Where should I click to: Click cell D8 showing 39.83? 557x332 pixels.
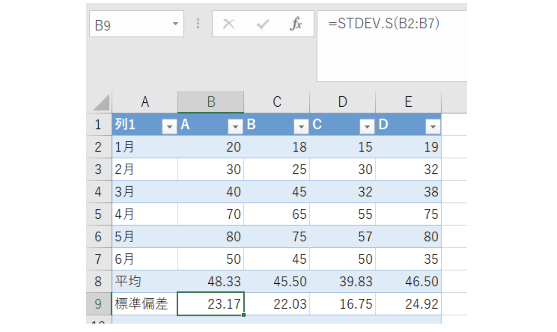[x=343, y=281]
